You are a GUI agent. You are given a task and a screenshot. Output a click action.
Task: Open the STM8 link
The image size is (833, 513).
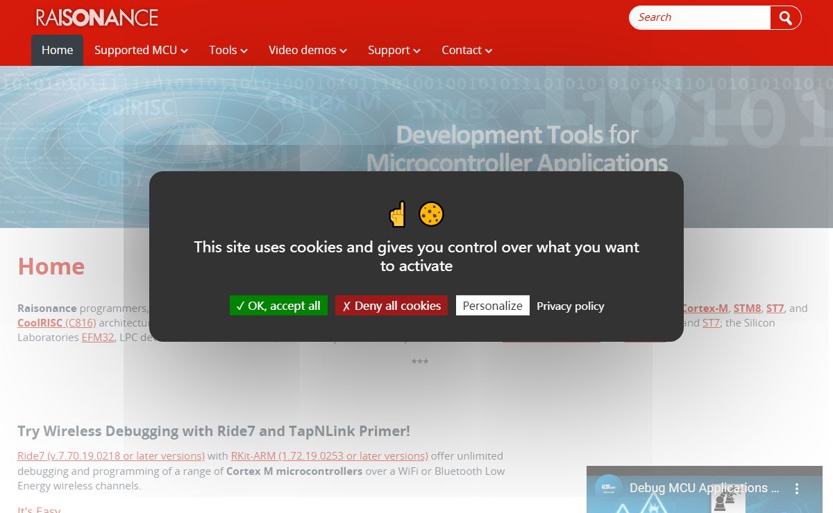pyautogui.click(x=747, y=308)
